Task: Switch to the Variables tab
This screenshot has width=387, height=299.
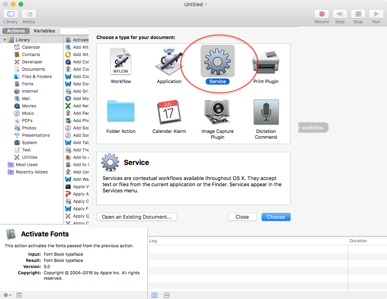Action: pyautogui.click(x=44, y=31)
